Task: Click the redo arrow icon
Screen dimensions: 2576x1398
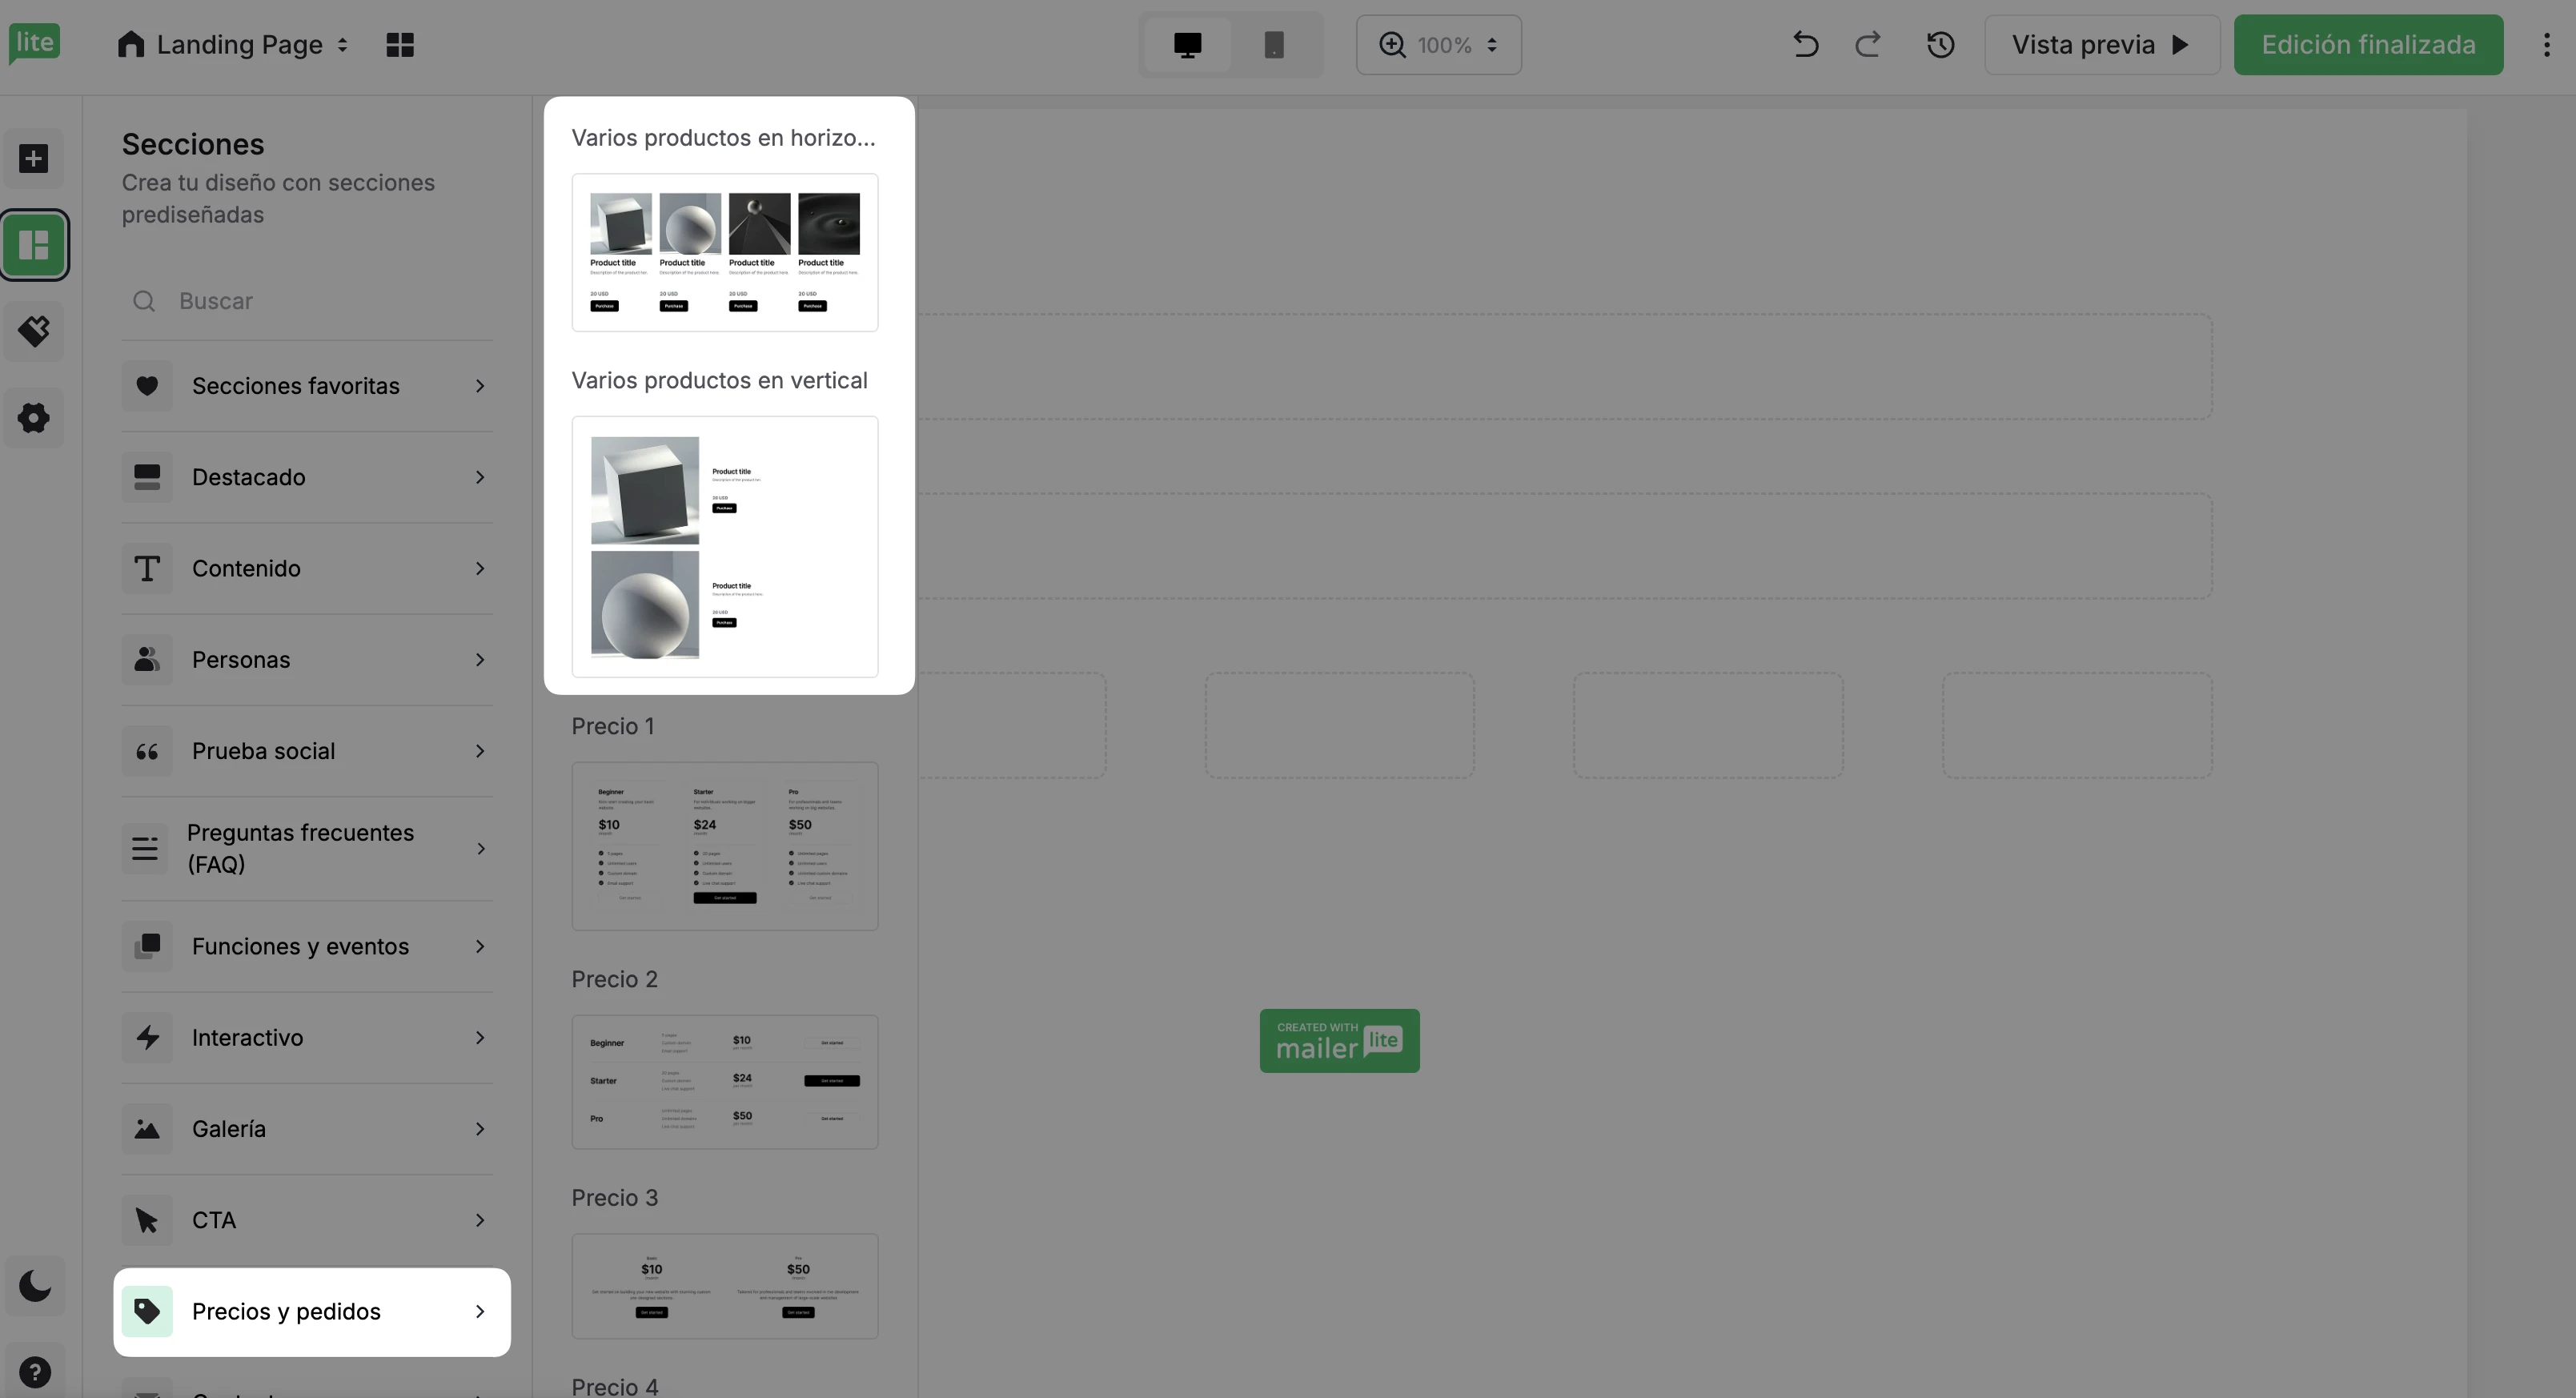Action: click(x=1868, y=45)
